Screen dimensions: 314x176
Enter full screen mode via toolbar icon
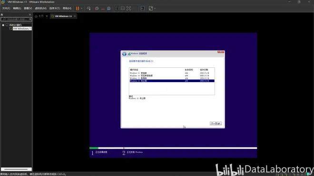(129, 9)
